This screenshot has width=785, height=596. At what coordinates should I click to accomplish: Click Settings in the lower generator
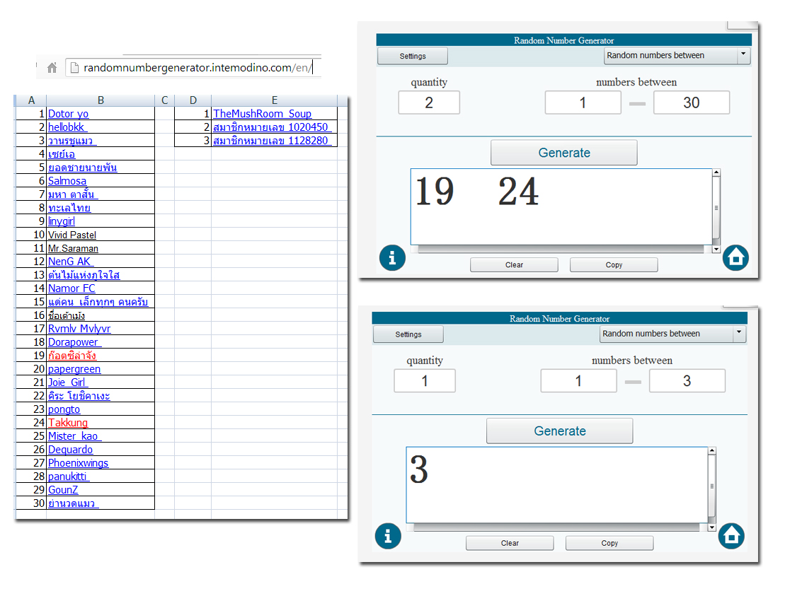[x=408, y=334]
